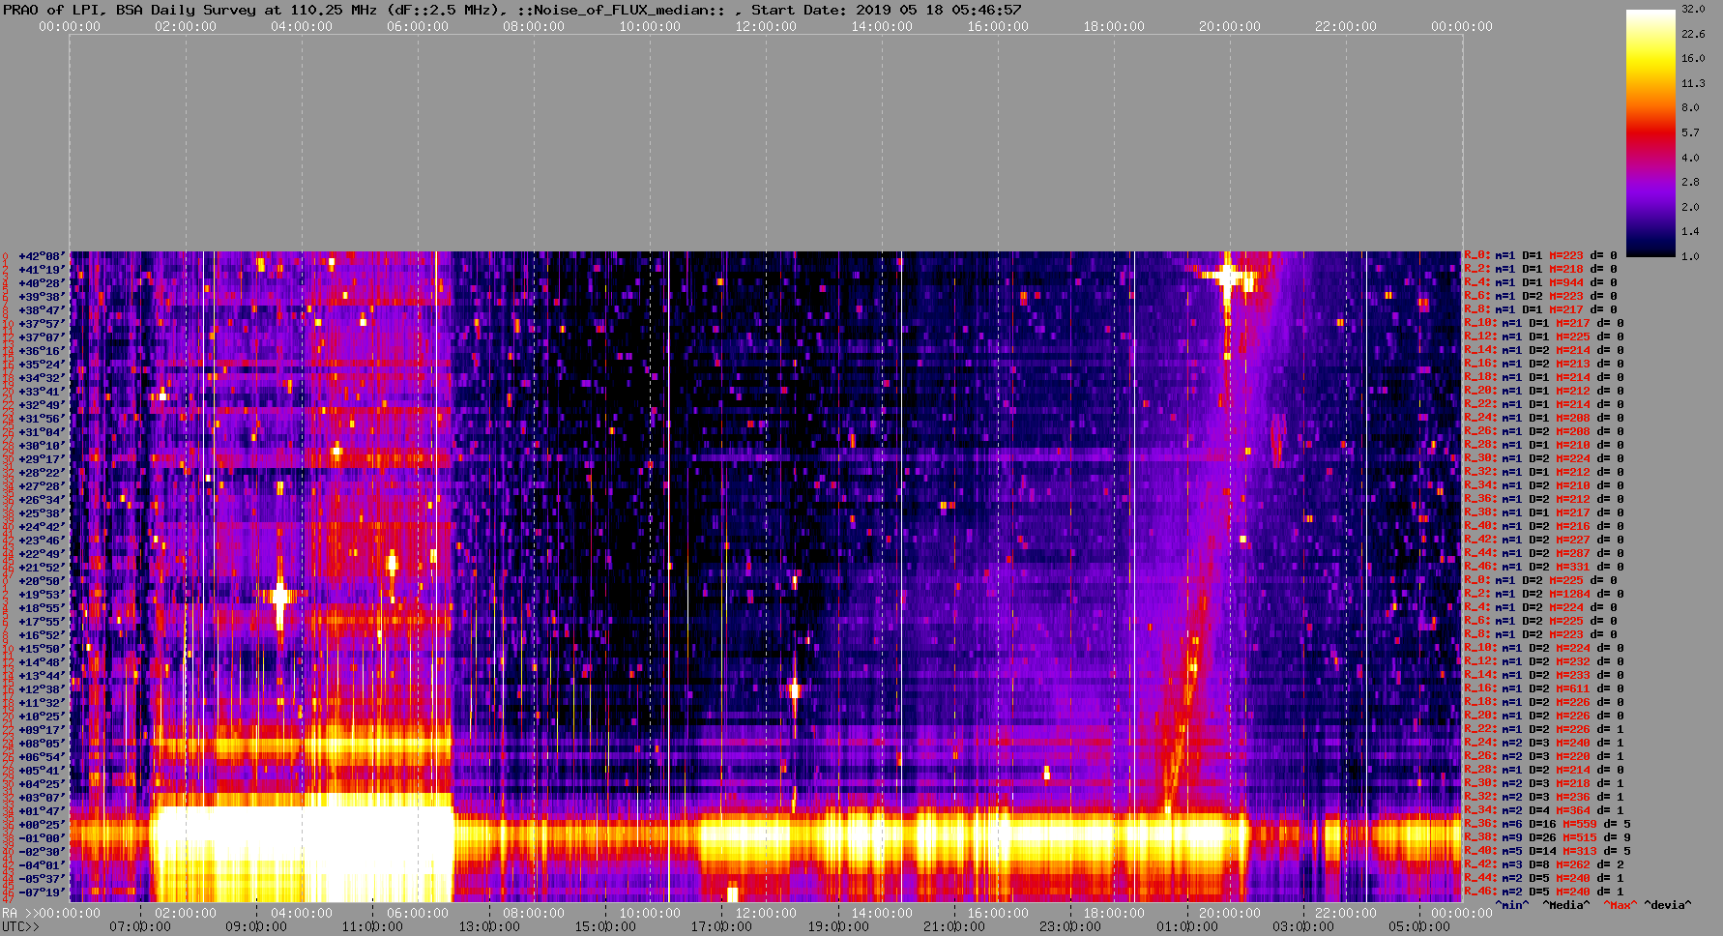Image resolution: width=1723 pixels, height=936 pixels.
Task: Select the stats row 'R_36: m=6 D=16 M=559'
Action: pos(1547,824)
